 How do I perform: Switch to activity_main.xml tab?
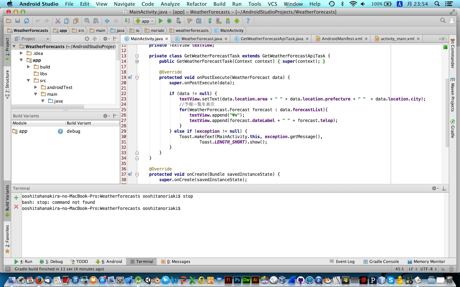397,39
